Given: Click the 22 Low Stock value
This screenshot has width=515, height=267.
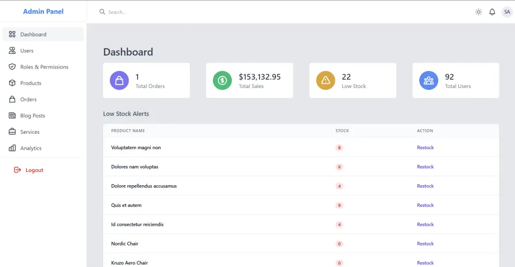Looking at the screenshot, I should (346, 77).
